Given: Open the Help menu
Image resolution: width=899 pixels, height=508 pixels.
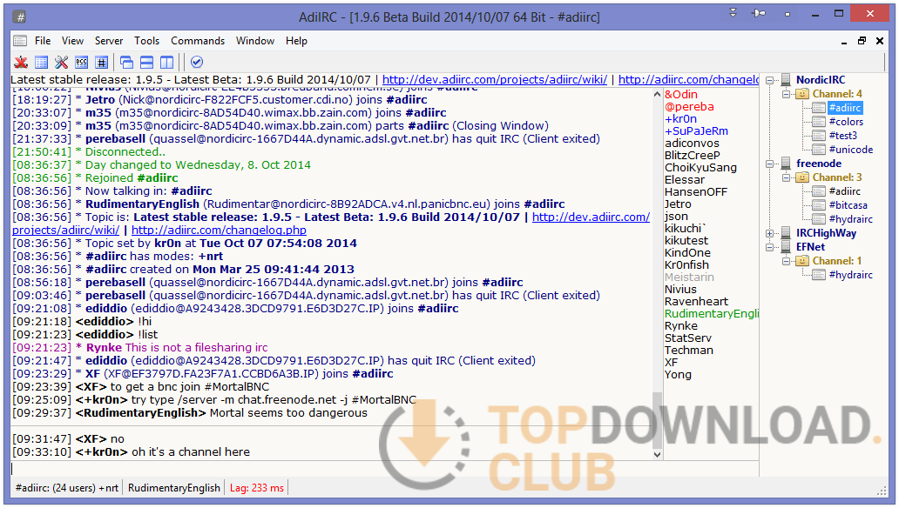Looking at the screenshot, I should point(296,41).
